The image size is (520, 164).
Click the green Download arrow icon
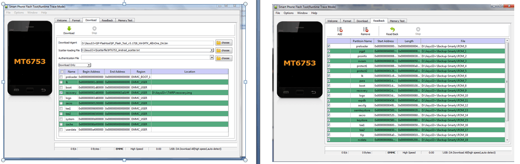pos(69,28)
